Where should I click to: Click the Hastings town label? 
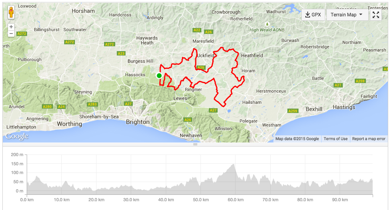[344, 107]
